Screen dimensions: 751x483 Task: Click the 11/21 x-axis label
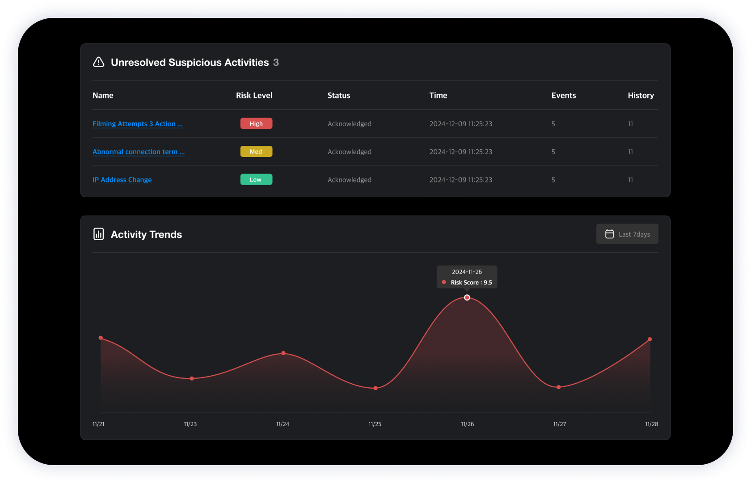pyautogui.click(x=98, y=424)
